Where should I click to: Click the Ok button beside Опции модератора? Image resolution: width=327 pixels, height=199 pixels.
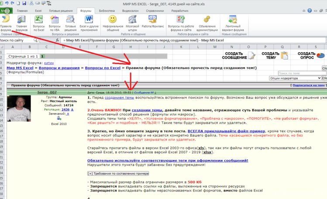click(x=324, y=78)
